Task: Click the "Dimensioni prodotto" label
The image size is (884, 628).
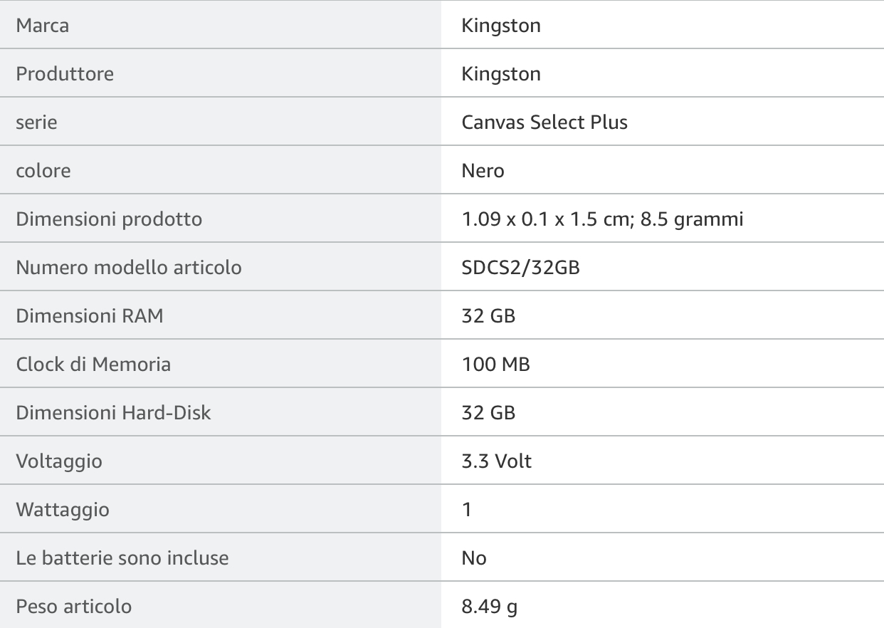Action: pos(109,219)
